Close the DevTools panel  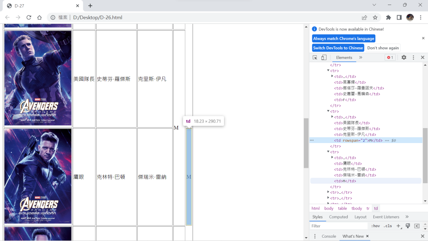pos(423,57)
